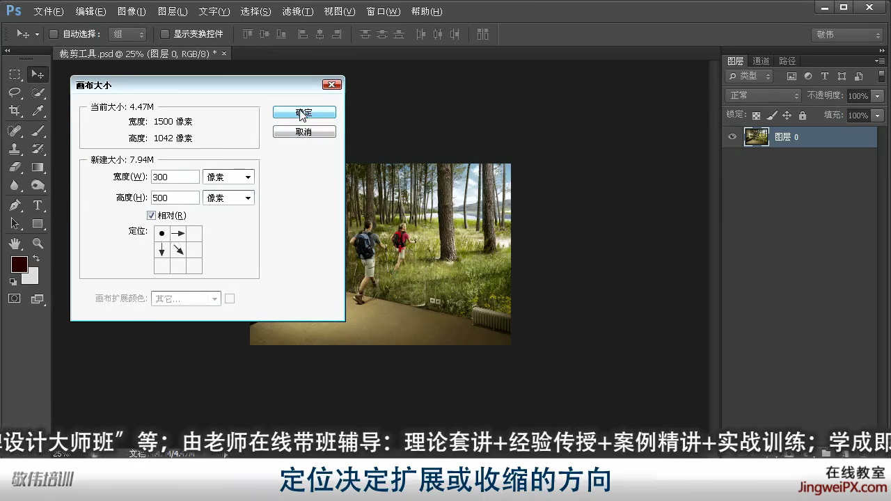Screen dimensions: 891x501
Task: Filter layers by smart objects
Action: [x=858, y=77]
